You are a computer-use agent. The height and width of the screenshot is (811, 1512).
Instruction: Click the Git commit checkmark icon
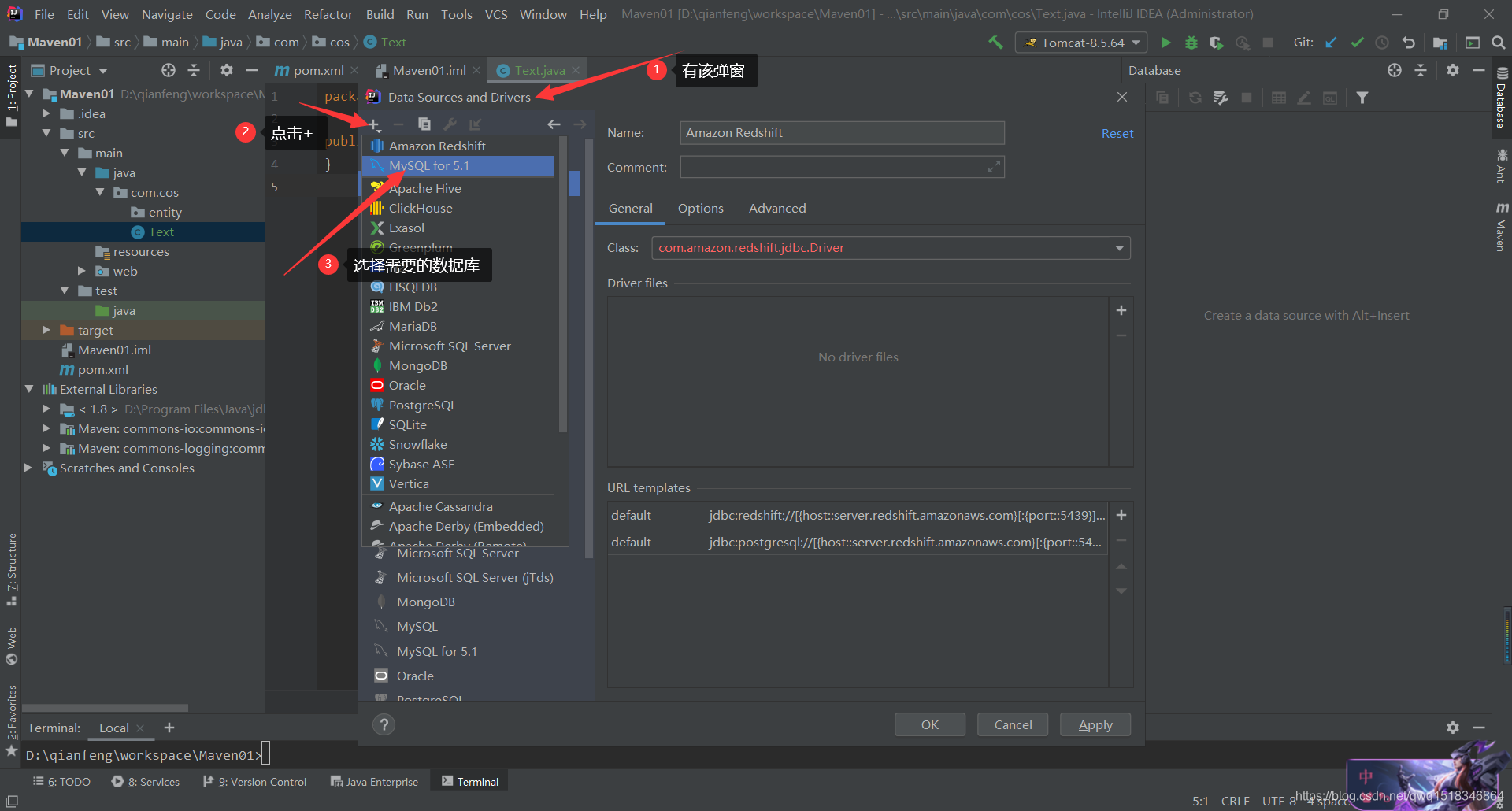click(x=1357, y=43)
